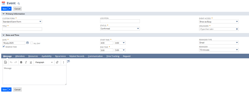Open the Reminder Type dropdown
This screenshot has width=249, height=95.
point(219,43)
